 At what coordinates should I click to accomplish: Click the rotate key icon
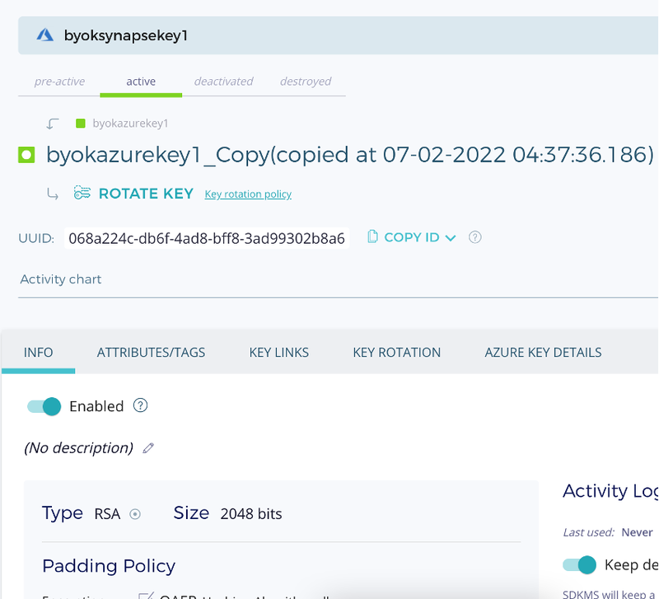click(82, 193)
